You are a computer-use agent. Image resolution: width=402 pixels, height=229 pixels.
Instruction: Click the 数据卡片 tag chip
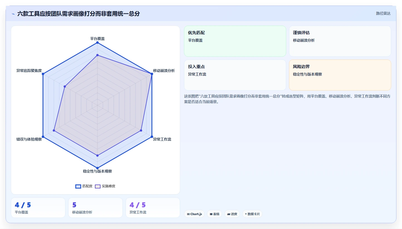coord(252,214)
